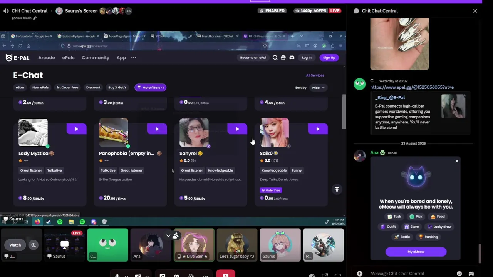Open the E-PAL site search icon
The height and width of the screenshot is (277, 493).
[x=275, y=58]
